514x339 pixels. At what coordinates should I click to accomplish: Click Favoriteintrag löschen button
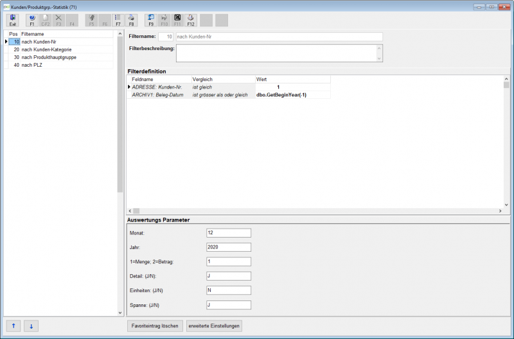[155, 326]
